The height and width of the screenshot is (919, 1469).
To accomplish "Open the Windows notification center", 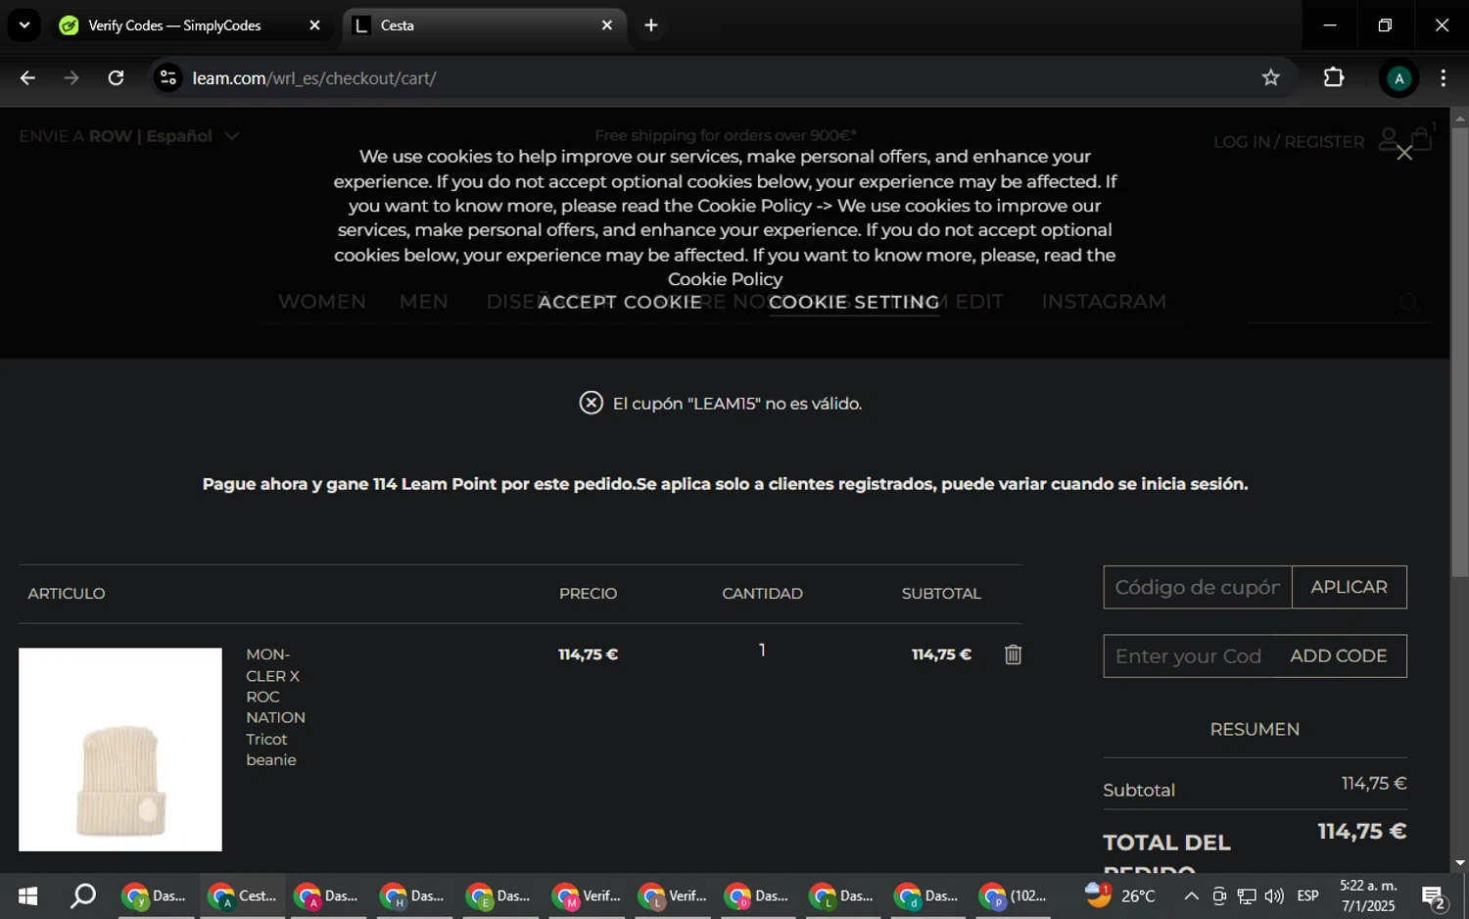I will point(1434,896).
